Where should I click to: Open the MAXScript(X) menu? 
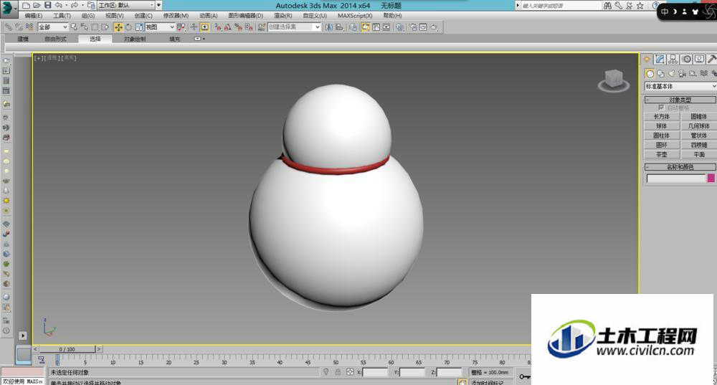click(355, 16)
